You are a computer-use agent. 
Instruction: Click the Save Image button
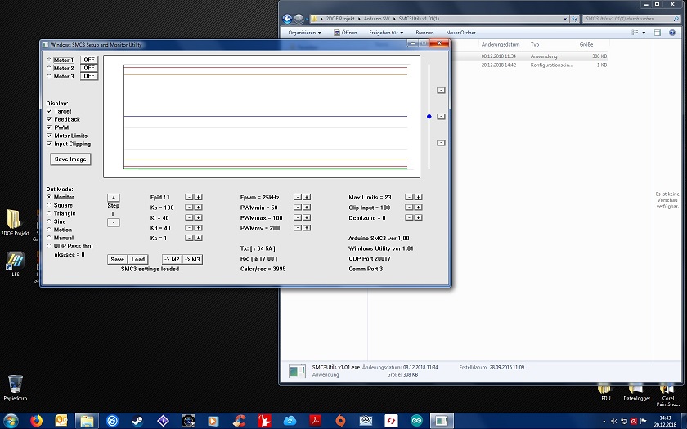click(x=70, y=159)
